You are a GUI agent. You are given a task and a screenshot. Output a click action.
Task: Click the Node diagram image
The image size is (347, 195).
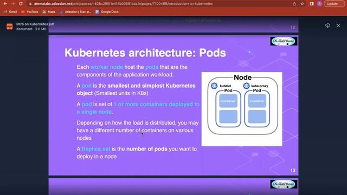coord(242,109)
